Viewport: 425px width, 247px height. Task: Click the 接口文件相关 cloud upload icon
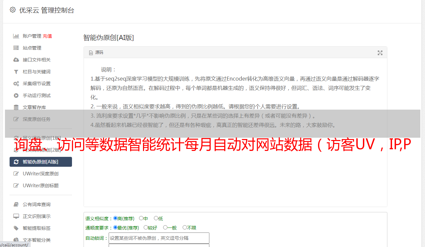(x=16, y=60)
